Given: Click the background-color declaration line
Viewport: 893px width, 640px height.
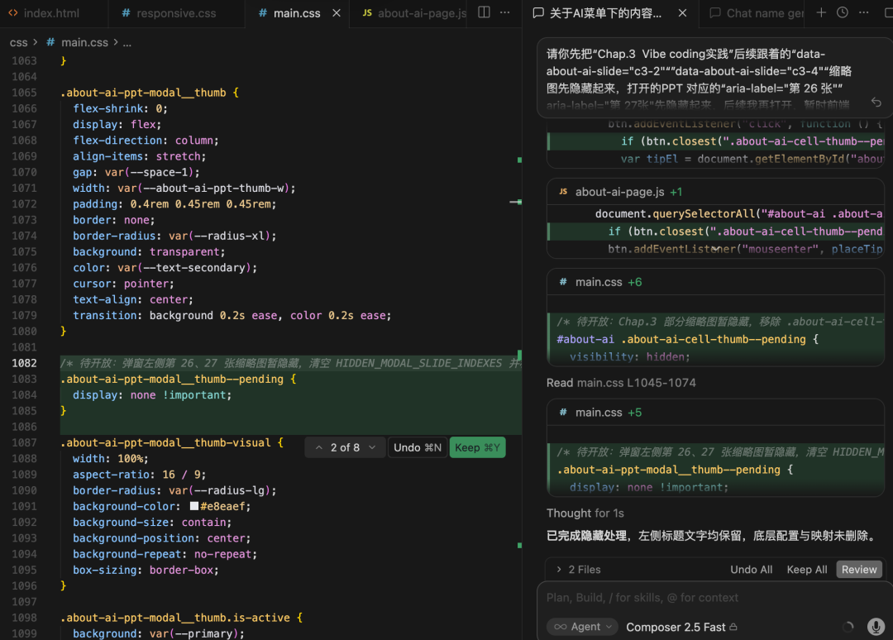Looking at the screenshot, I should (161, 506).
